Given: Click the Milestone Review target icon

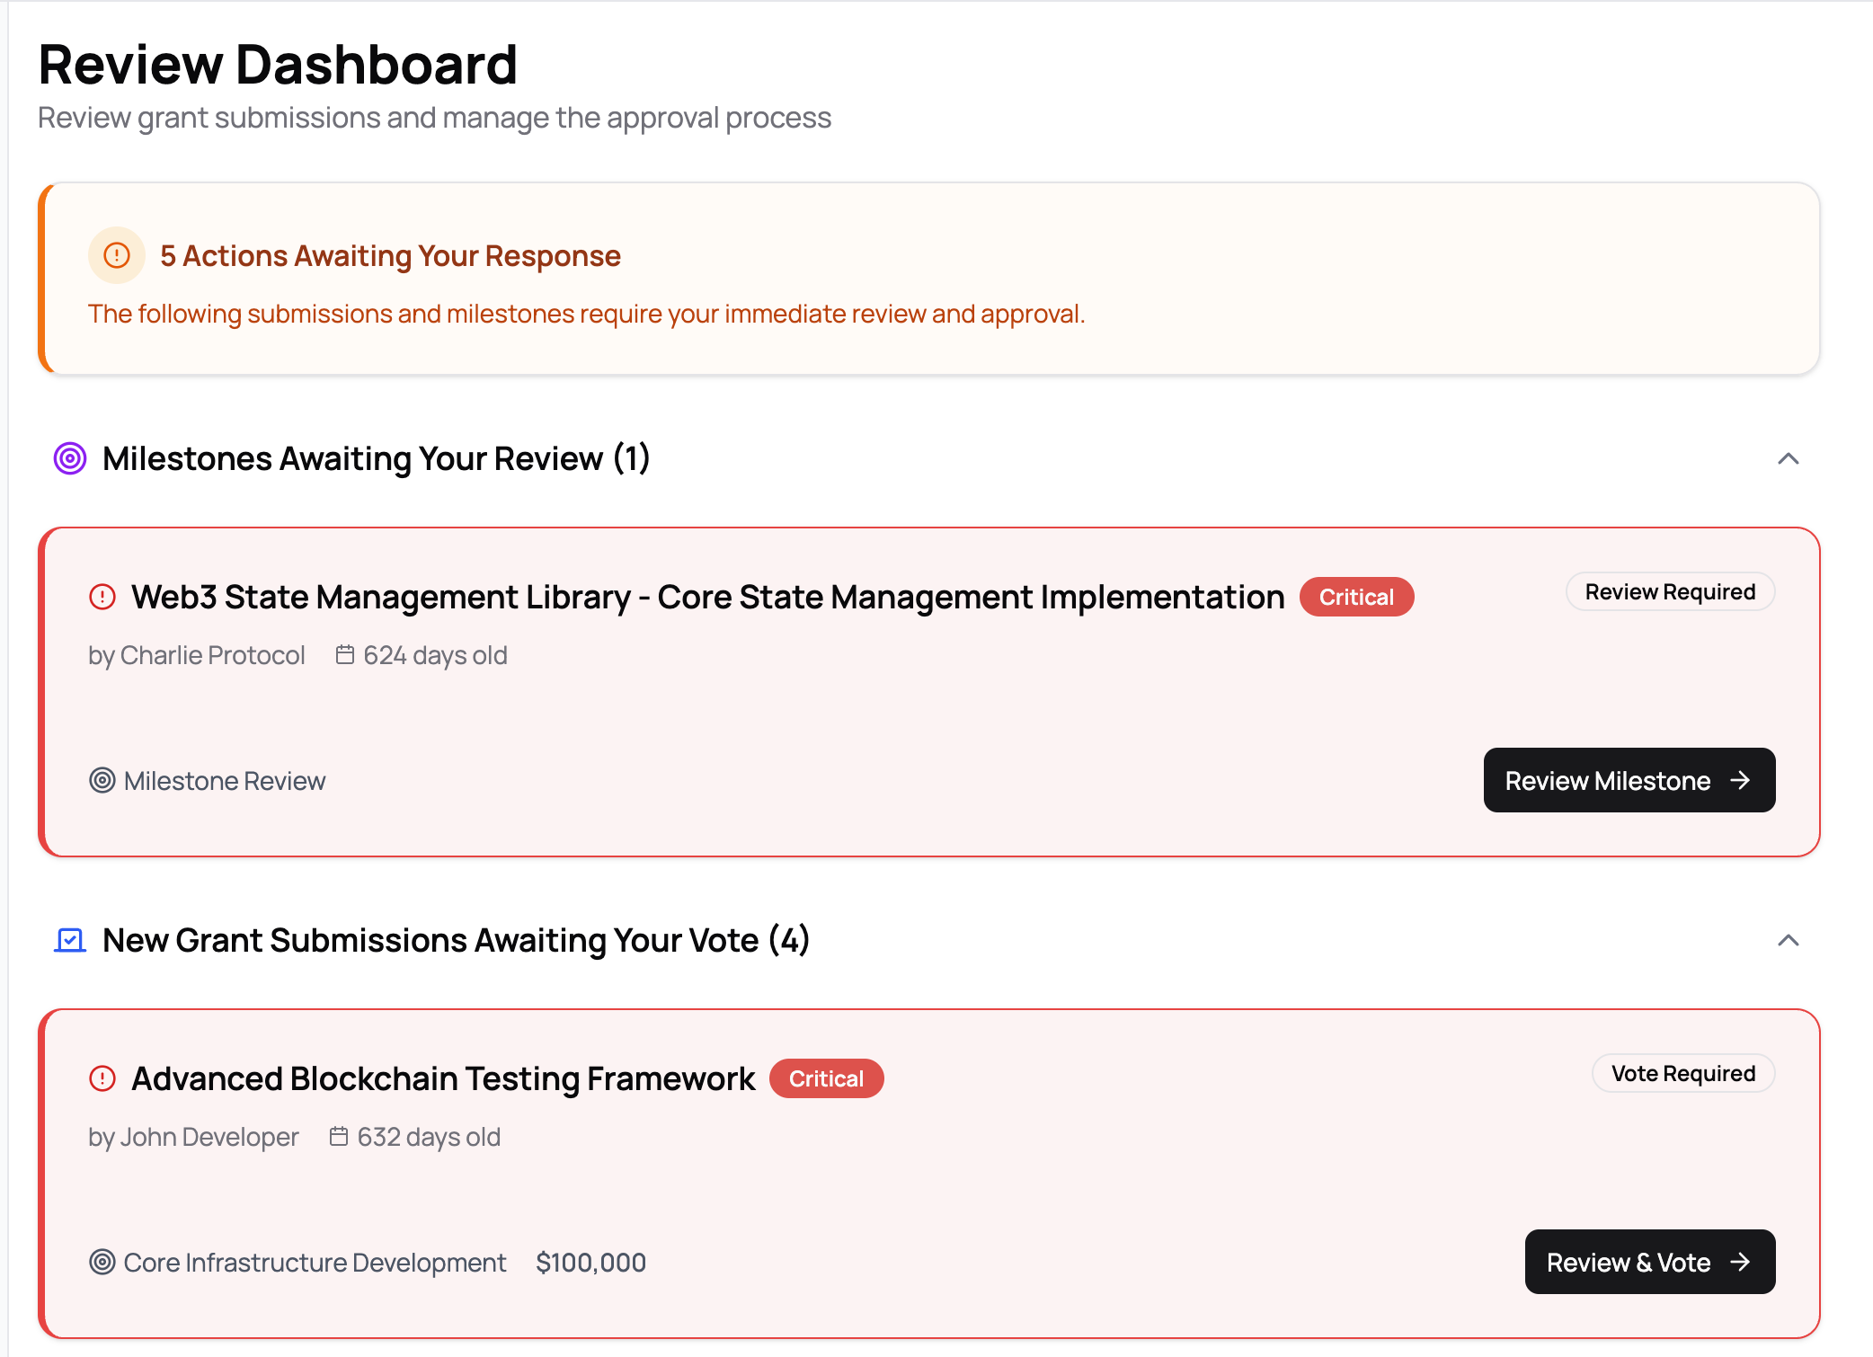Looking at the screenshot, I should pyautogui.click(x=102, y=780).
